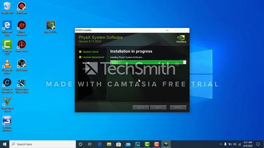Select the License Agreement step
This screenshot has width=264, height=148.
coord(92,57)
